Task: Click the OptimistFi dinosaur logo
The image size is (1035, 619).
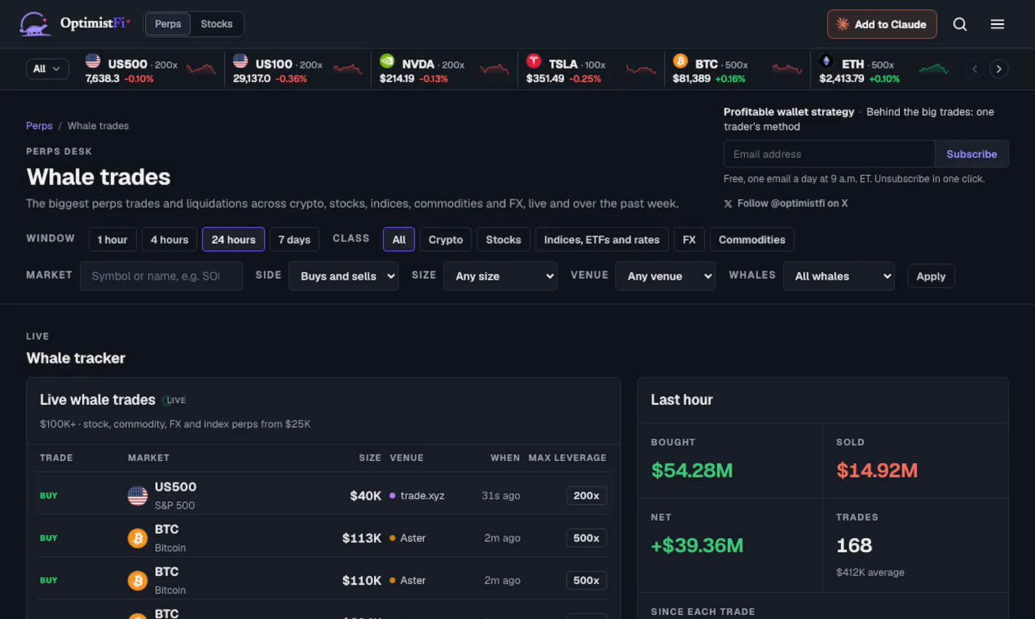Action: tap(35, 24)
